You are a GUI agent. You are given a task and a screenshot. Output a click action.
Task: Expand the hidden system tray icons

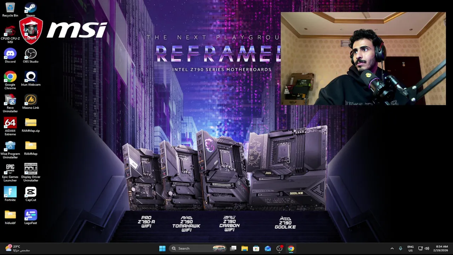392,248
